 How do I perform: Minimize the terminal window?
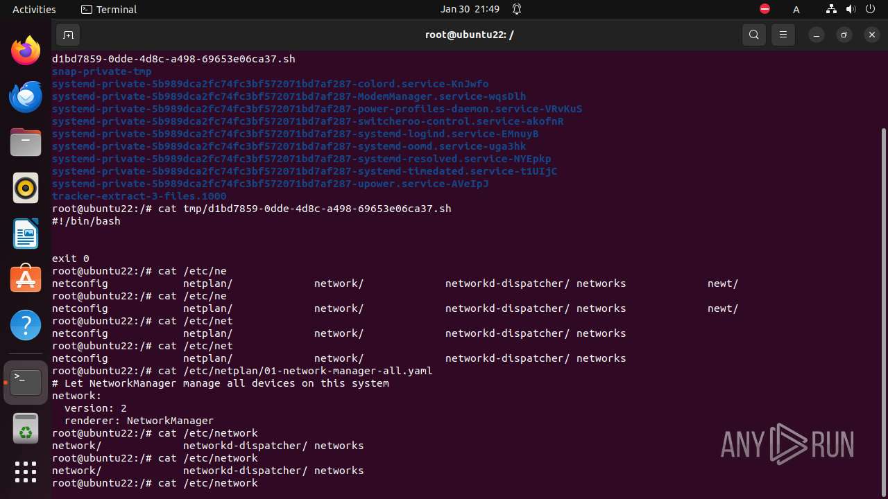pos(817,35)
